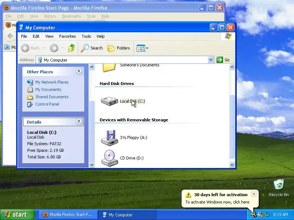Open the Firefox History menu

click(x=50, y=16)
